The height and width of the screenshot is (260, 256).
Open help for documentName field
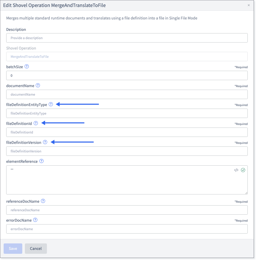pyautogui.click(x=38, y=85)
